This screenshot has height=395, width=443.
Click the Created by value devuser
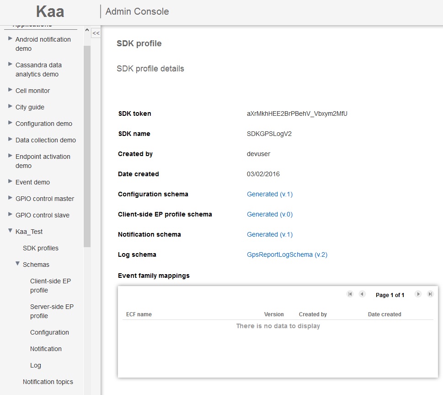258,154
